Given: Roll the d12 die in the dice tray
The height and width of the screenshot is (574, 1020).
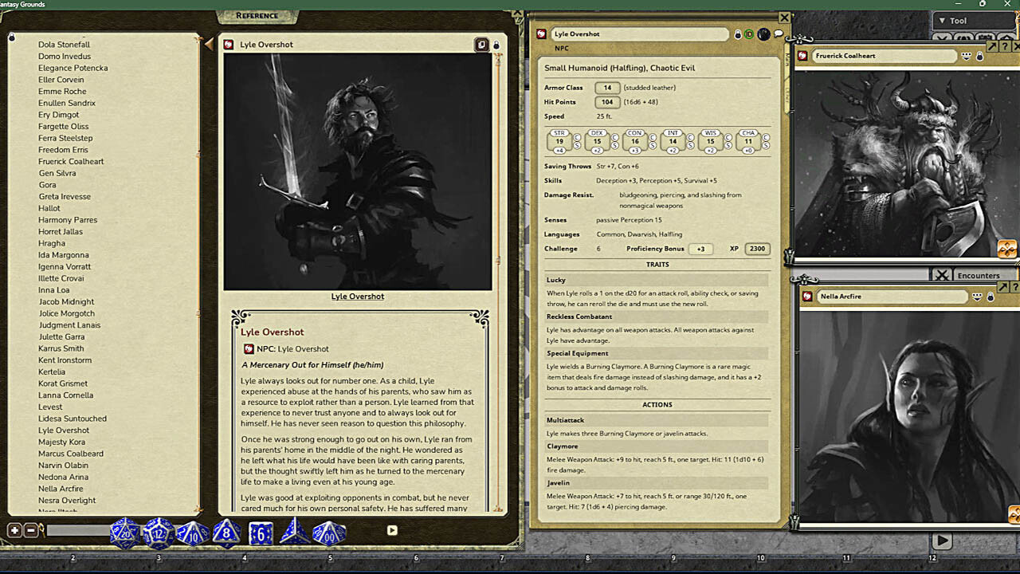Looking at the screenshot, I should (x=158, y=530).
